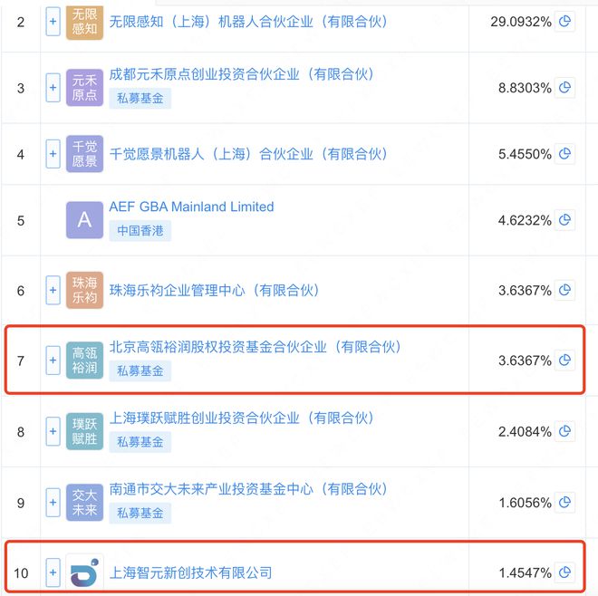Click pie chart icon next to 5.4550%
This screenshot has width=598, height=596.
click(x=564, y=154)
